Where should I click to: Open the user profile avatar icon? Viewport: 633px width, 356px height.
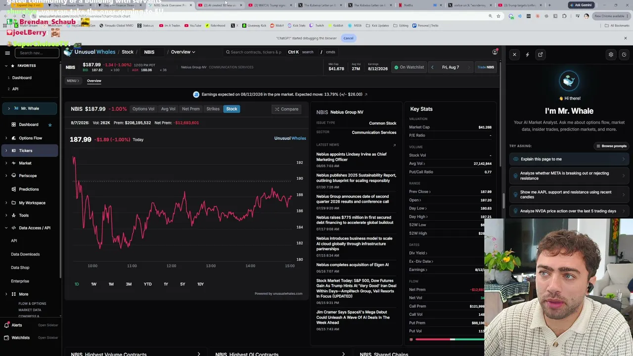point(495,52)
